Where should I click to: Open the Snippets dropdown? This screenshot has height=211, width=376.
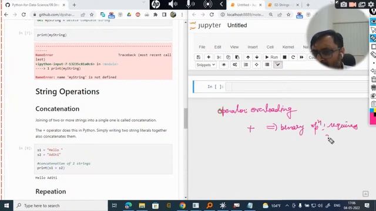(x=206, y=65)
